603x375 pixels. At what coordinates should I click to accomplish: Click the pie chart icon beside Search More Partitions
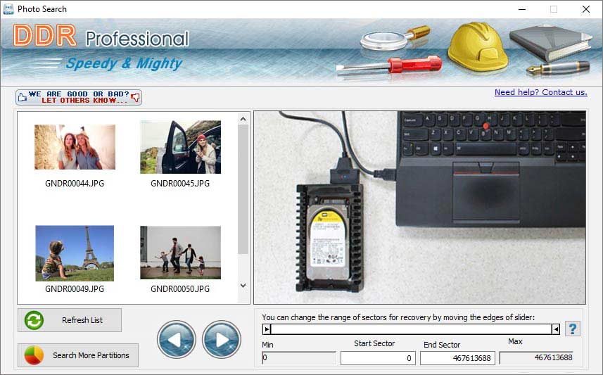(34, 355)
